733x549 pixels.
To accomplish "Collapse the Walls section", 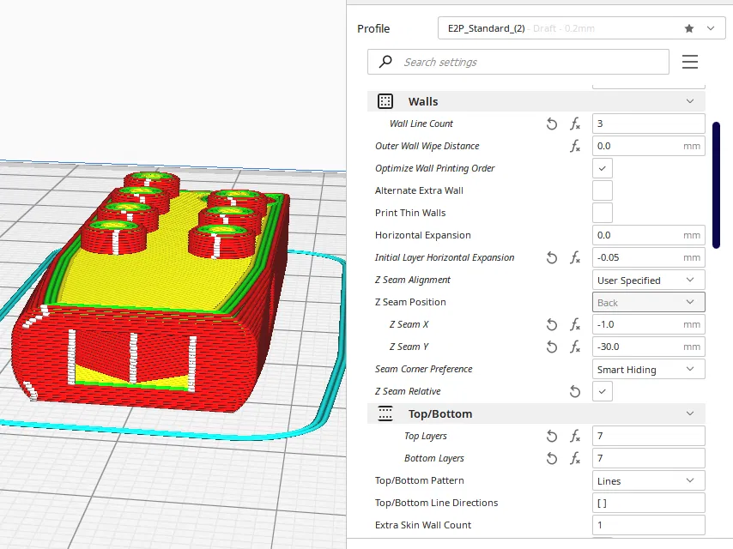I will [x=690, y=101].
